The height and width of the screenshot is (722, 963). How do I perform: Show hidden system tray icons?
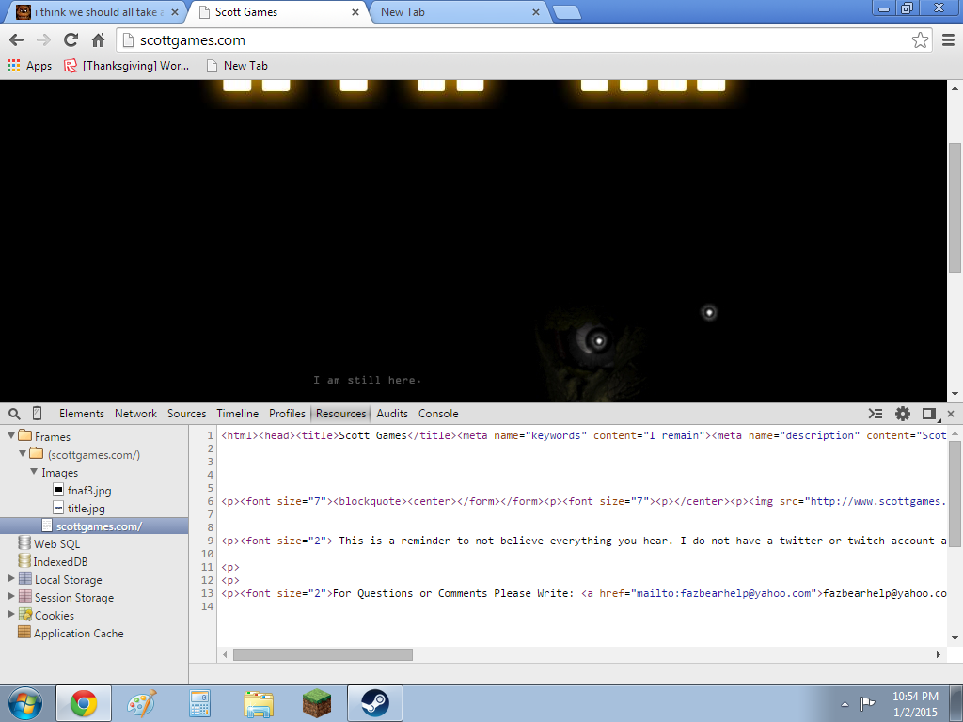tap(845, 704)
